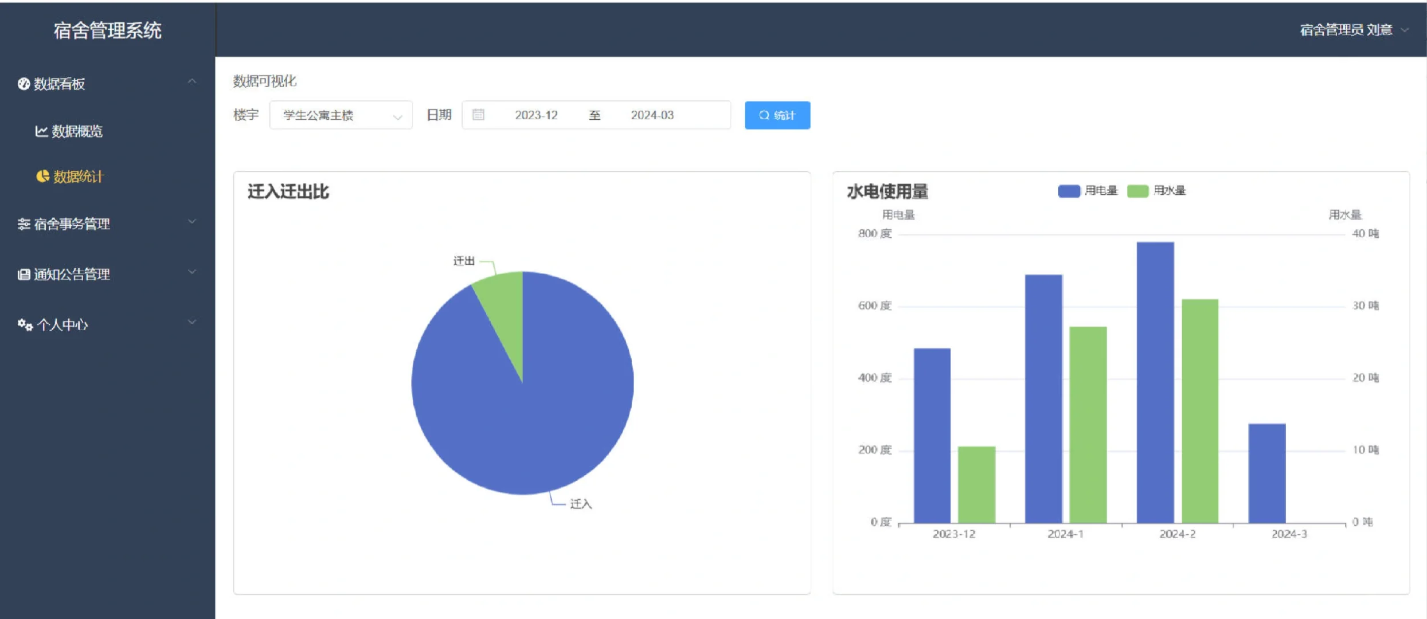Toggle 用水量 legend green swatch

(1137, 191)
